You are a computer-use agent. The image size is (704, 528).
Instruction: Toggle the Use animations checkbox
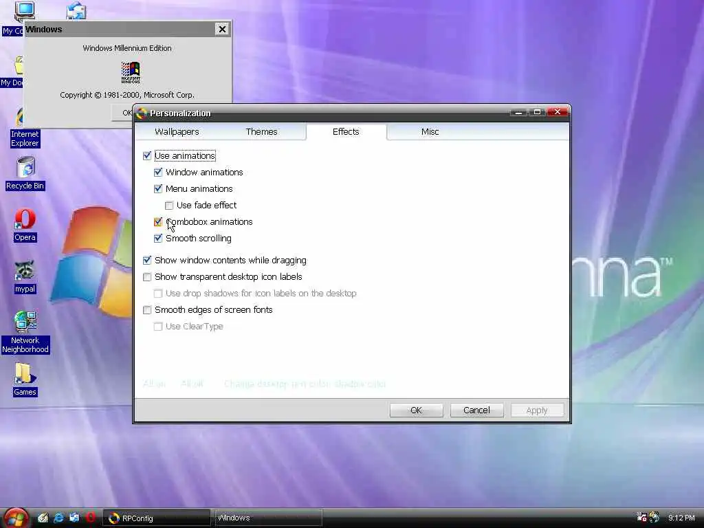[147, 156]
